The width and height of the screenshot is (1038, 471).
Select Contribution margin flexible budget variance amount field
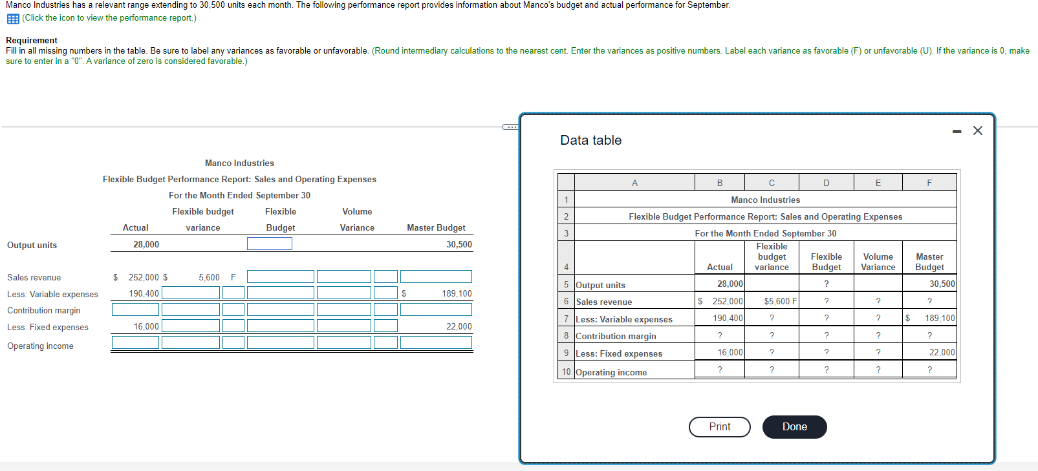click(191, 309)
